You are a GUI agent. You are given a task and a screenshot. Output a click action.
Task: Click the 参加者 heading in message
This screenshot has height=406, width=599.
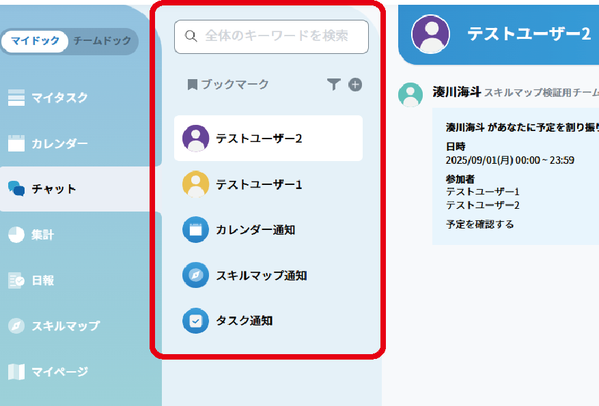tap(460, 179)
